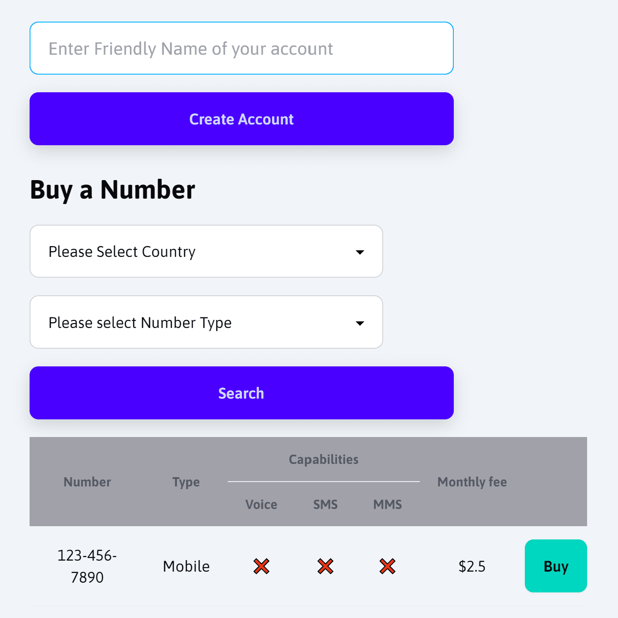Select the 123-456-7890 number cell
Screen dimensions: 618x618
coord(87,566)
